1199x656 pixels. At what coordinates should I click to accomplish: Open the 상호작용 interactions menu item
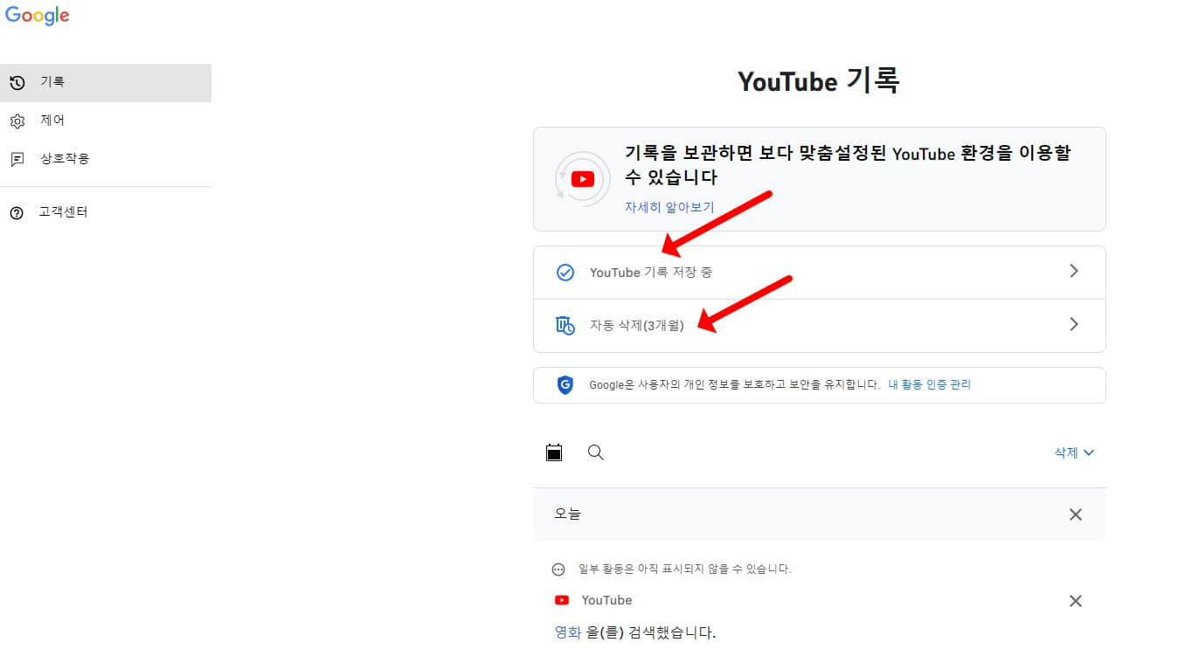tap(106, 159)
